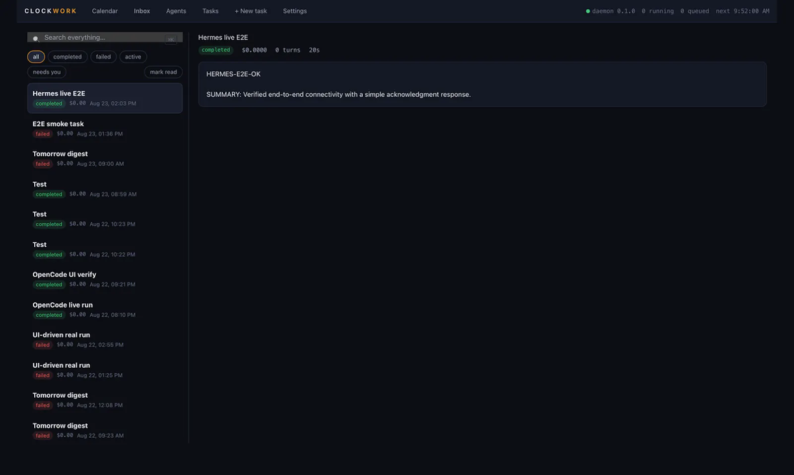This screenshot has height=475, width=794.
Task: Filter the list by failed
Action: click(103, 57)
